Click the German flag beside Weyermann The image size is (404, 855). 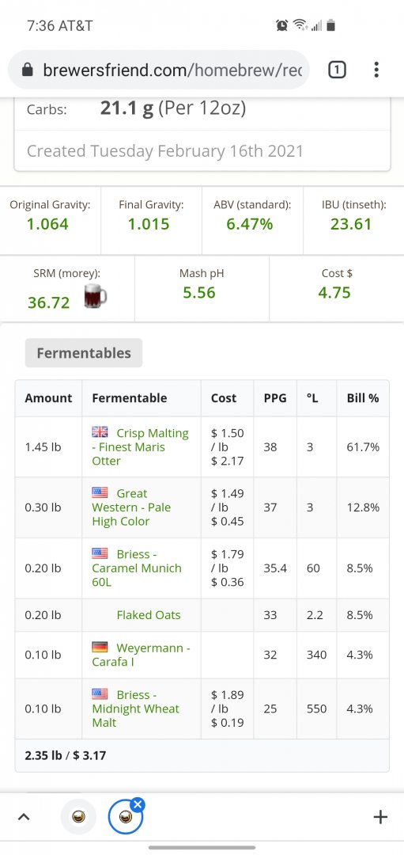pyautogui.click(x=100, y=648)
